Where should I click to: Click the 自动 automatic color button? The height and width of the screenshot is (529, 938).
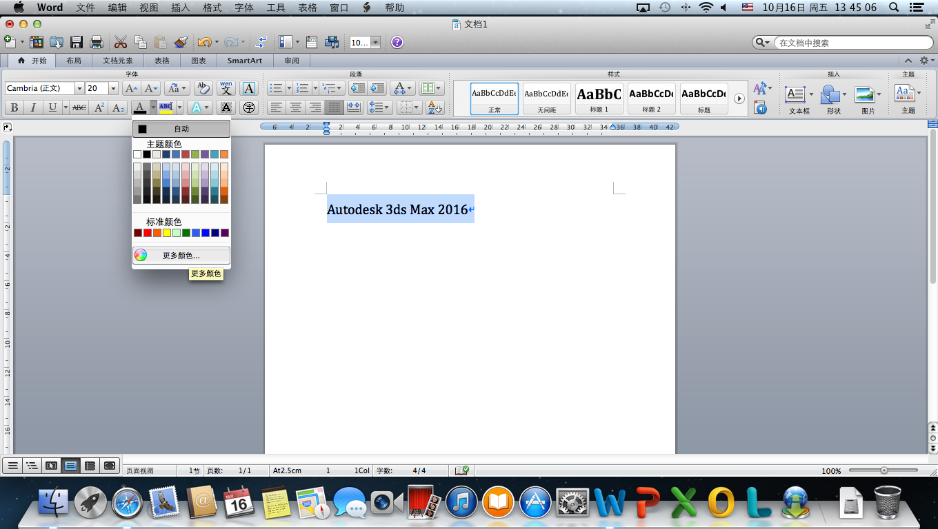[x=181, y=129]
